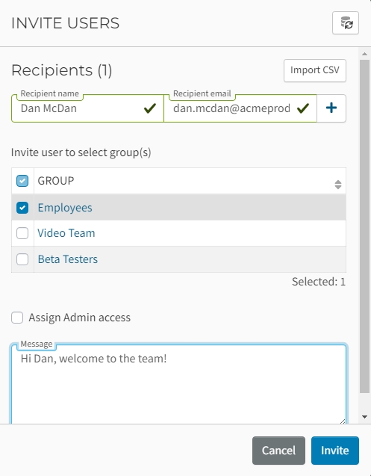Click the email field validation checkmark
371x476 pixels.
coord(303,108)
